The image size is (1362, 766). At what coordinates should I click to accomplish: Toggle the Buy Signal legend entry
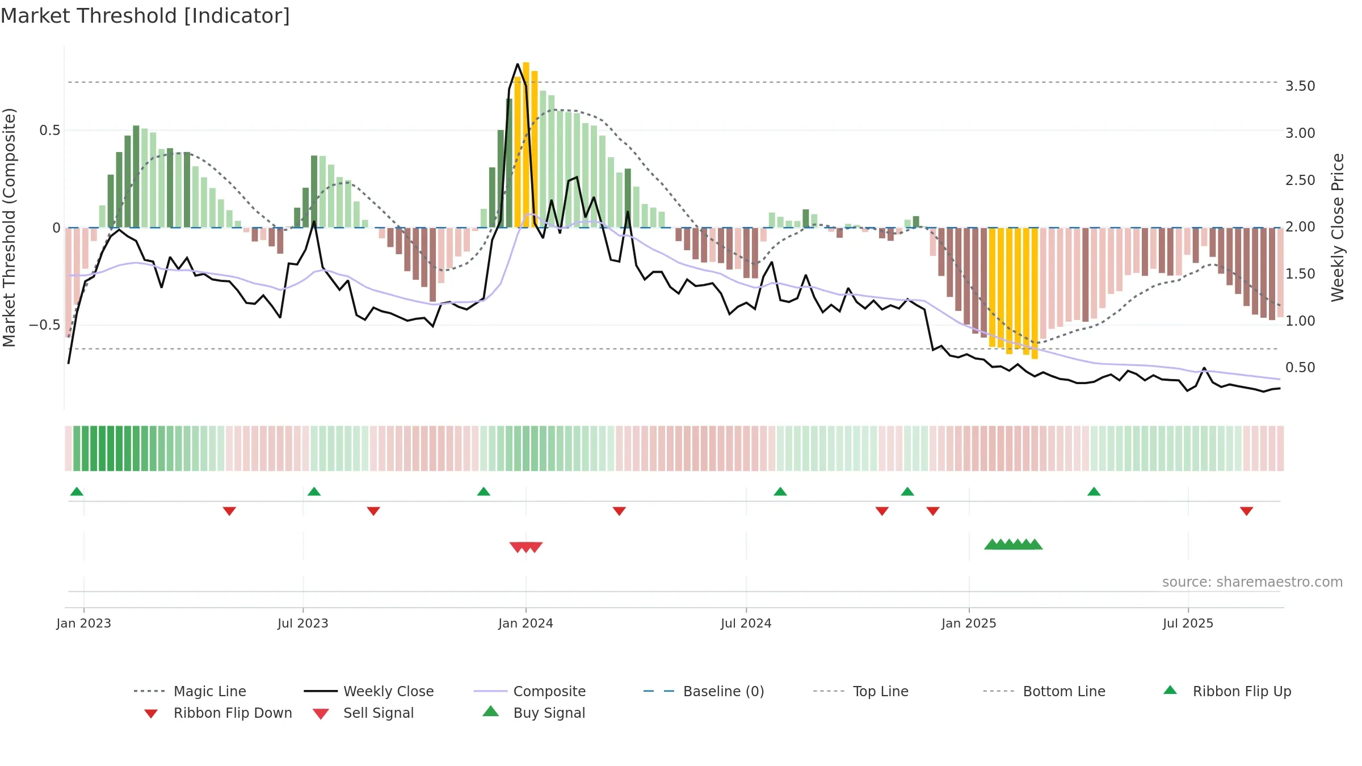533,713
